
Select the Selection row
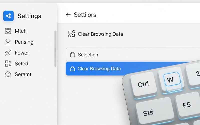(125, 55)
